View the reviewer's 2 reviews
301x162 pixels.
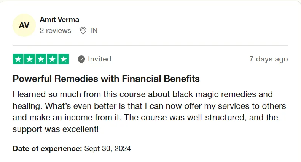[56, 31]
